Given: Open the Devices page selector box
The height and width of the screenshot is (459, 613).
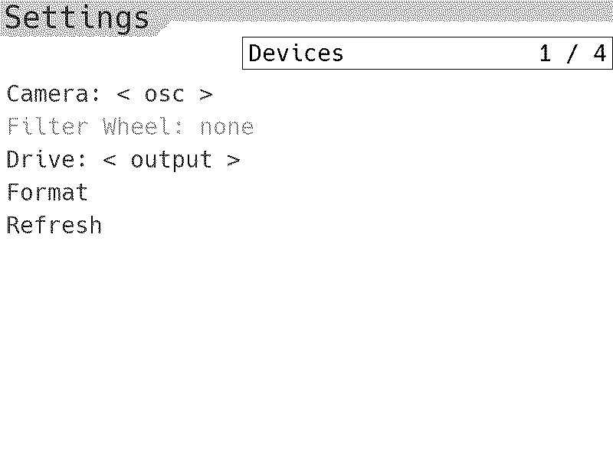Looking at the screenshot, I should point(428,53).
